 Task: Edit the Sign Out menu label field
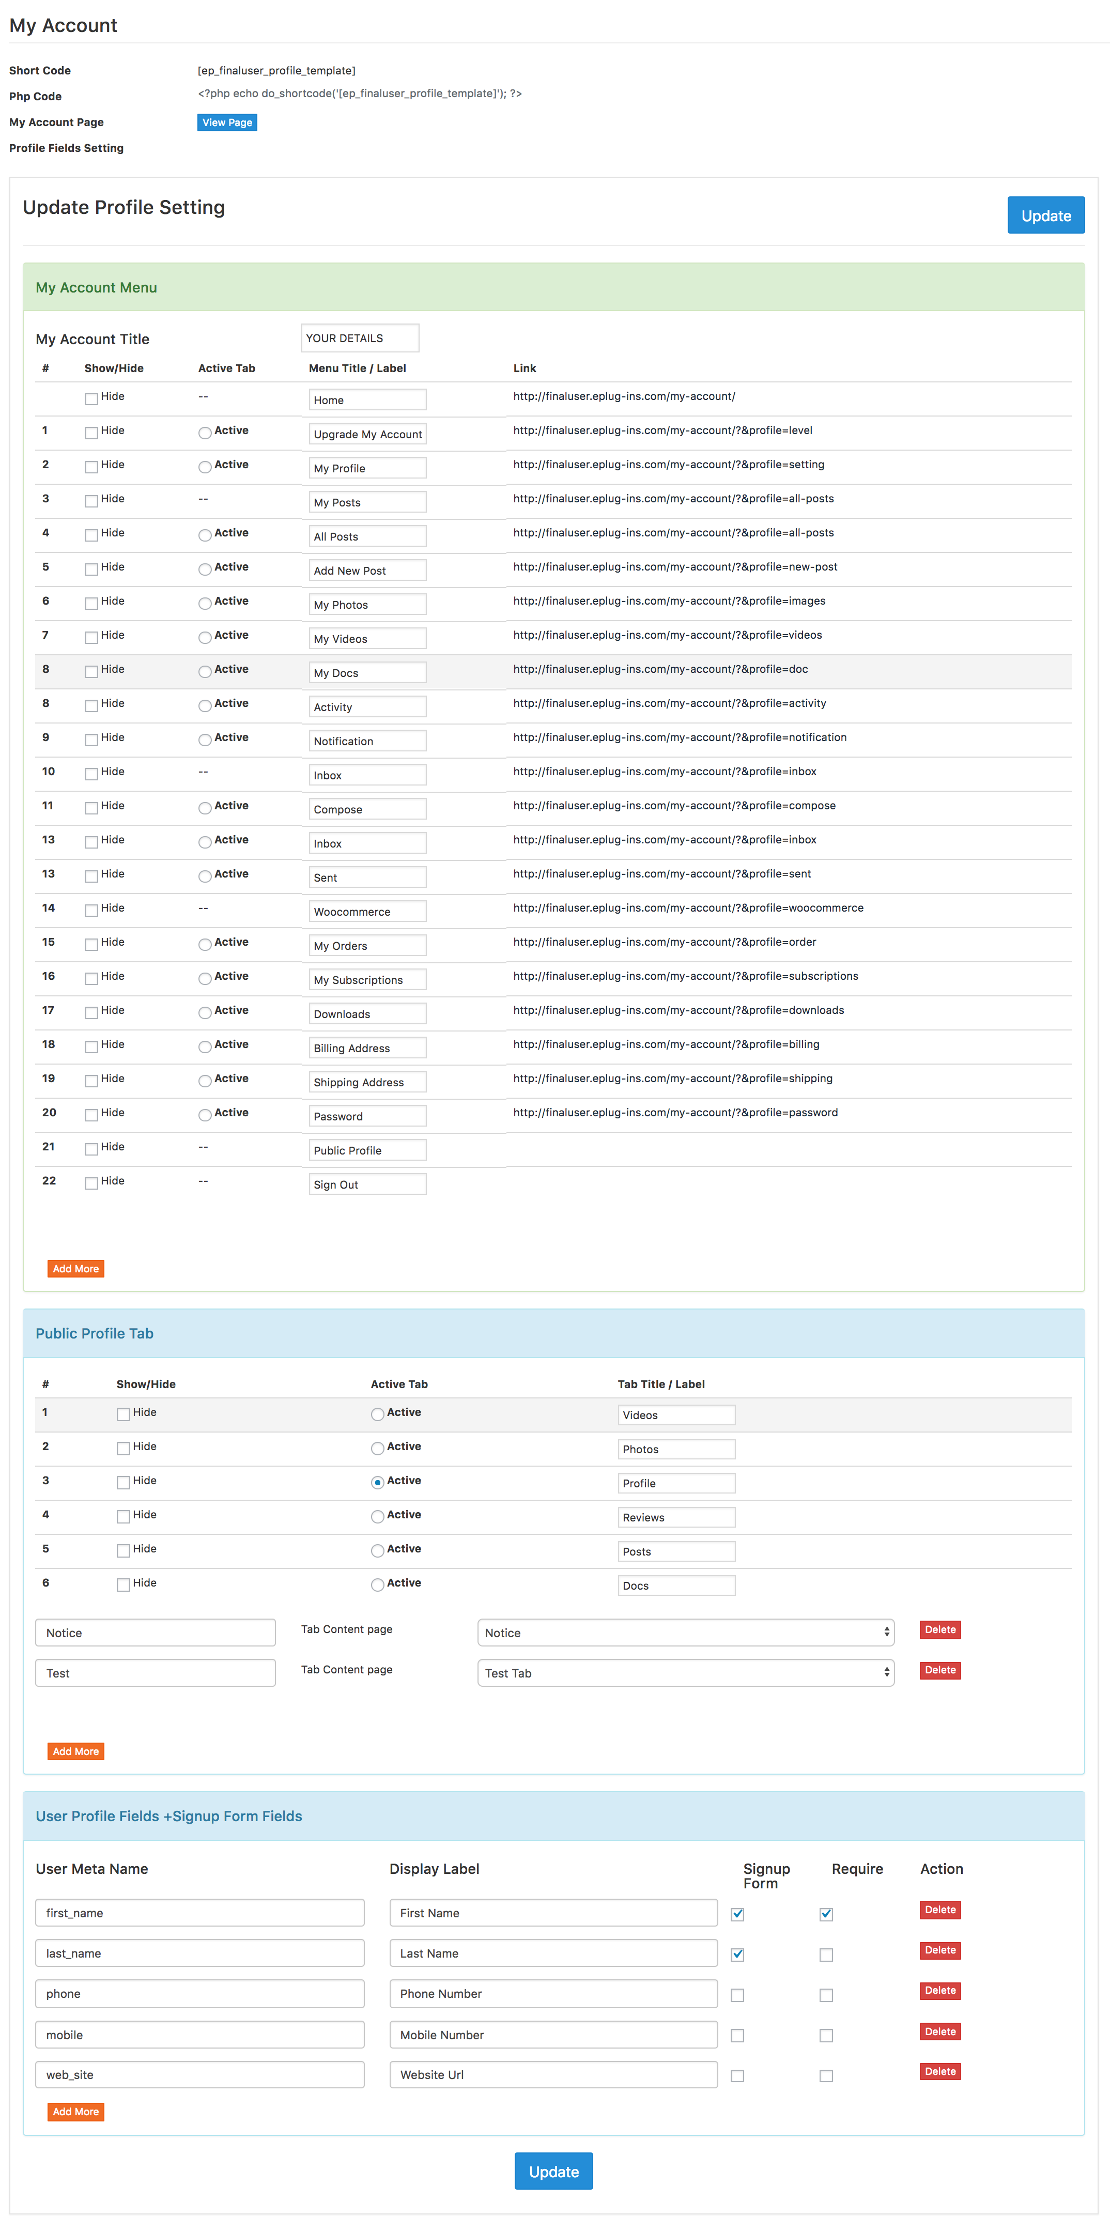click(367, 1184)
